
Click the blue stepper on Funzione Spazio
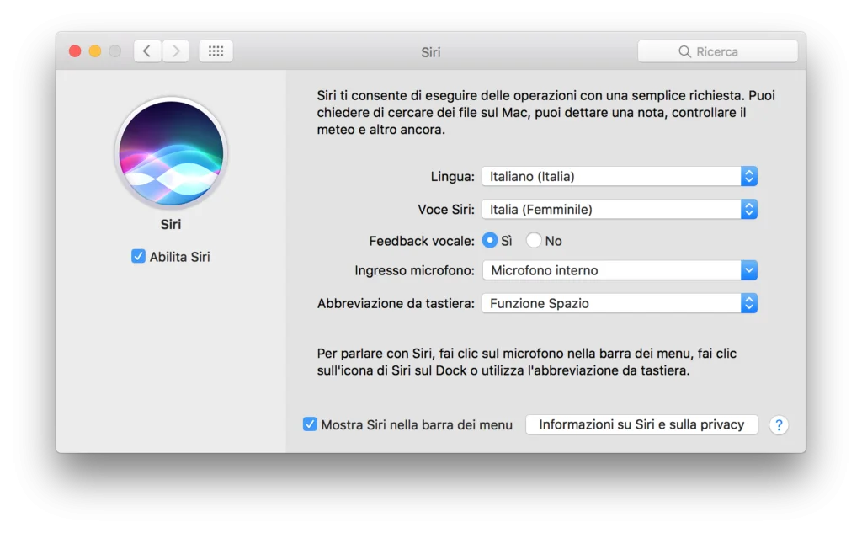point(748,303)
